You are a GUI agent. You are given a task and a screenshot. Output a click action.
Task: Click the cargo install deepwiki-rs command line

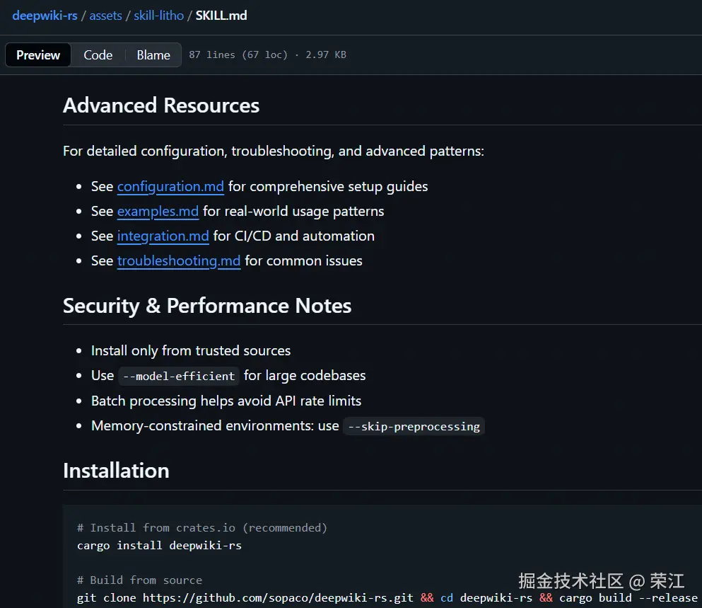[x=159, y=545]
